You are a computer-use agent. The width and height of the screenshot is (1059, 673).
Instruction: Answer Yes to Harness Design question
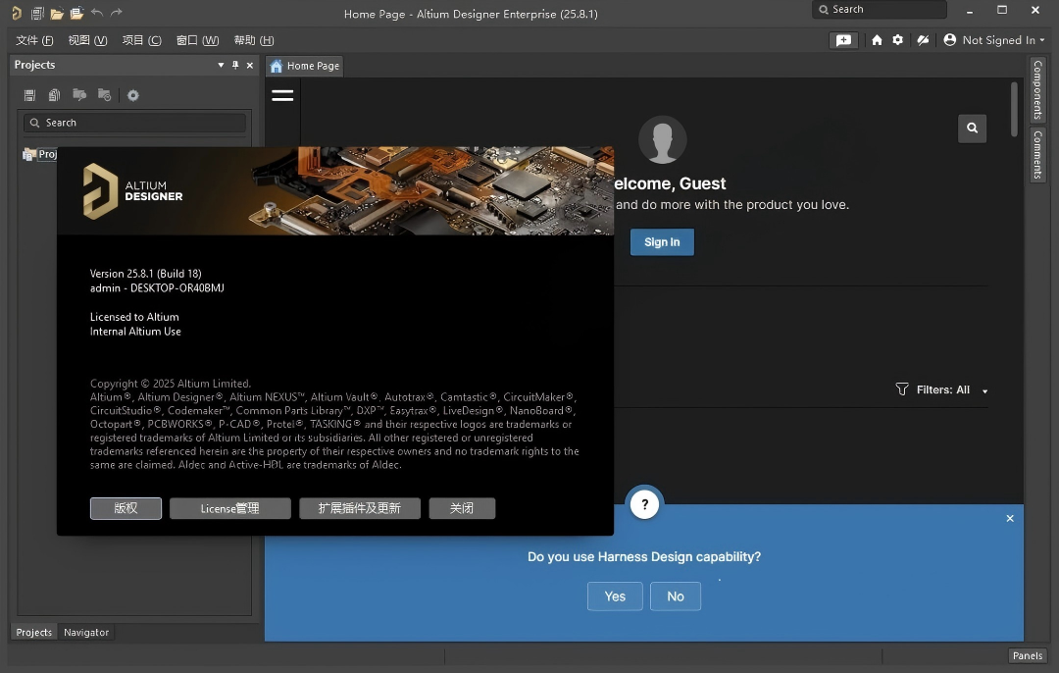click(x=615, y=595)
